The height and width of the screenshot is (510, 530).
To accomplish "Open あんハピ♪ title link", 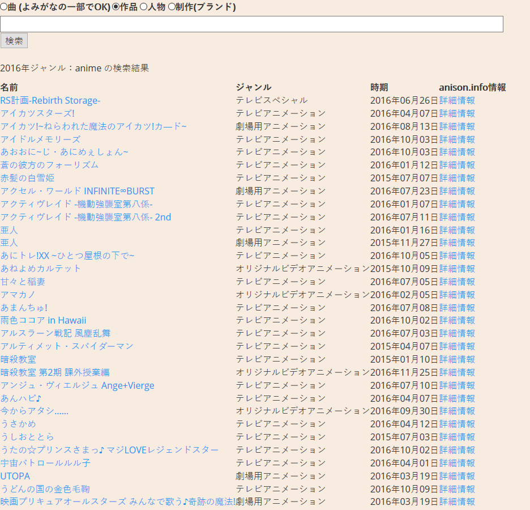I will (x=21, y=398).
